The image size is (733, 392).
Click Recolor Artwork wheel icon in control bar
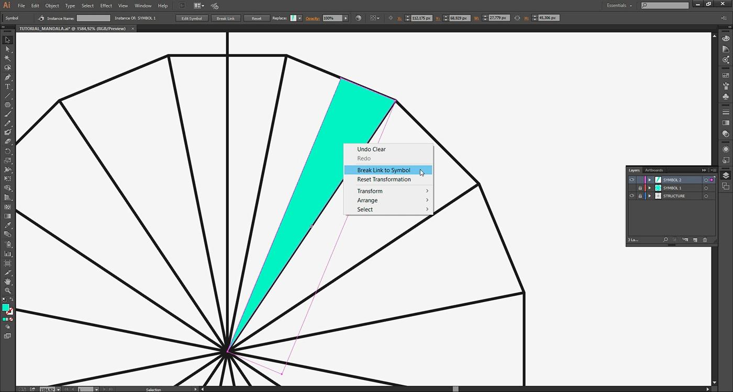click(359, 18)
